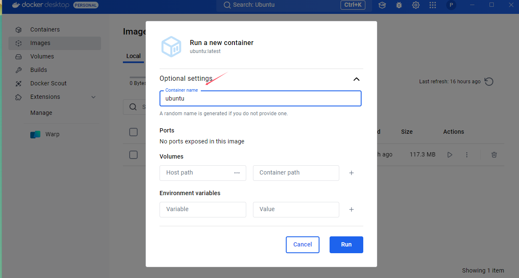This screenshot has width=519, height=278.
Task: Click the Container path field
Action: 295,173
